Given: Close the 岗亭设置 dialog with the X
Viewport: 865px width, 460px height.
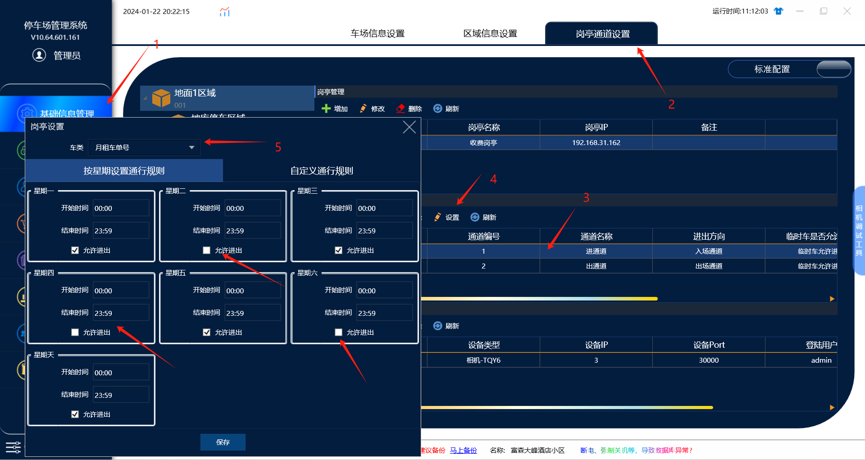Looking at the screenshot, I should [409, 127].
